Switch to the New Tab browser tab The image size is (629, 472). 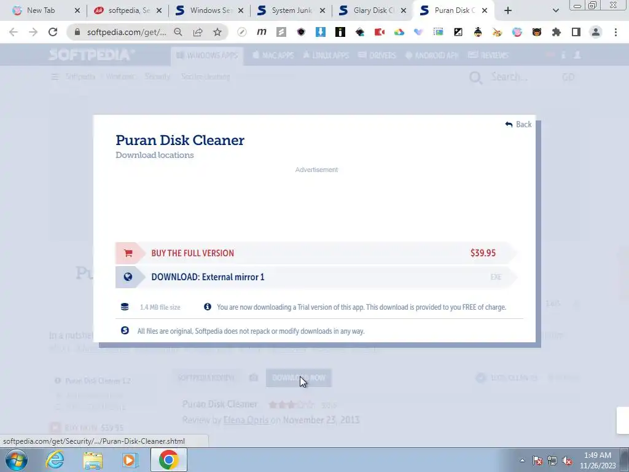click(41, 10)
